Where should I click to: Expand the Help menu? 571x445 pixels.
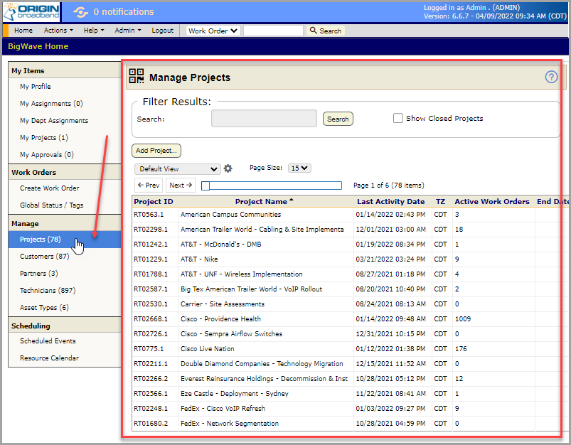point(94,31)
